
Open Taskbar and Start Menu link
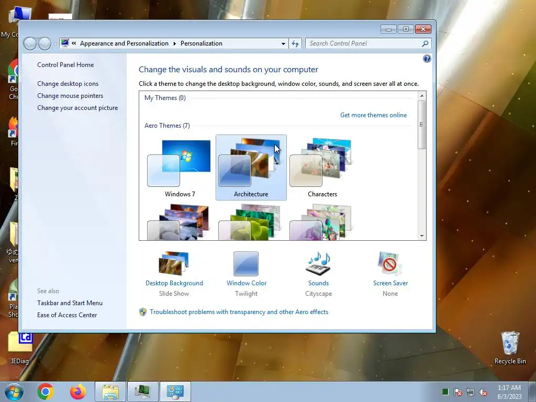[70, 303]
